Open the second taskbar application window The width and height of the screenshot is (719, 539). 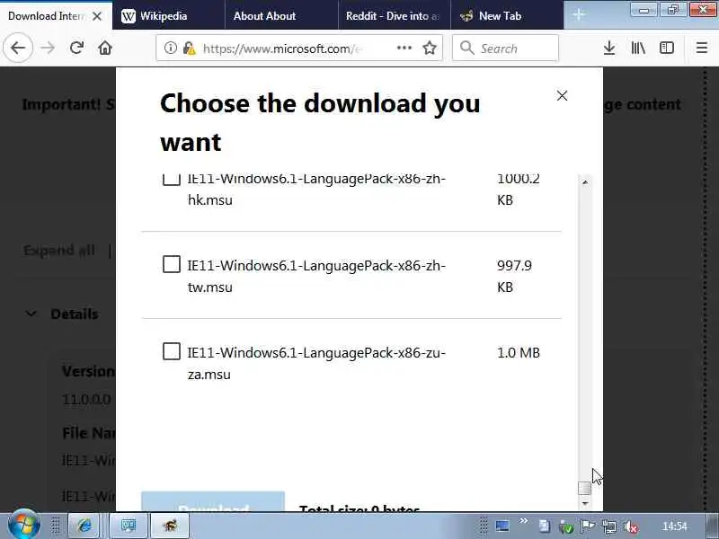[129, 526]
